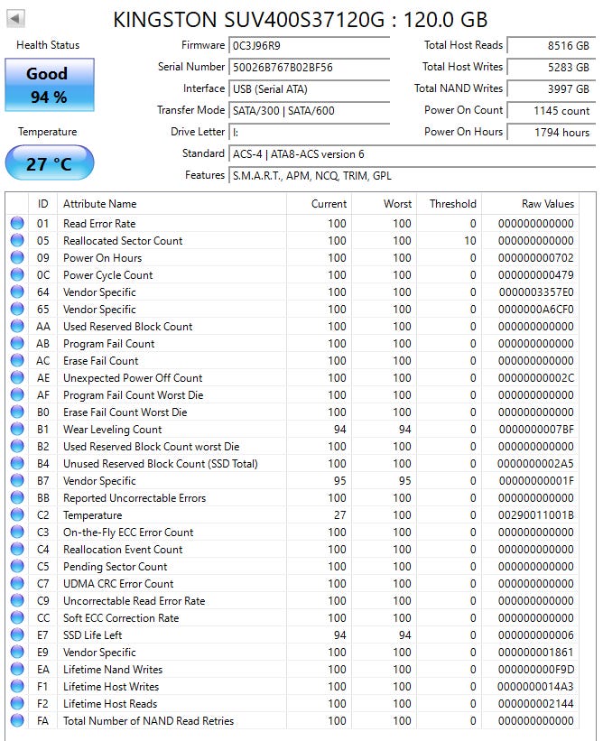Viewport: 603px width, 741px height.
Task: Select Total NAND Writes 3997 GB value
Action: pos(551,89)
